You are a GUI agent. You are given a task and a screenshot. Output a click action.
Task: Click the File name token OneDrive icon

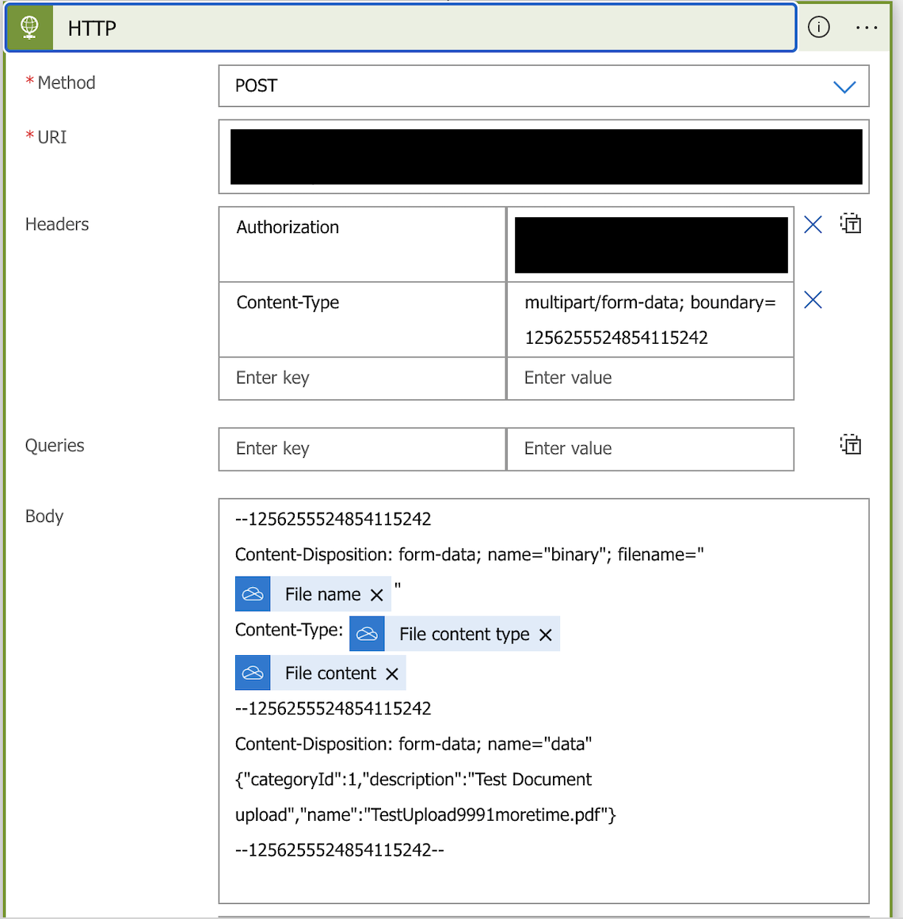(x=253, y=594)
